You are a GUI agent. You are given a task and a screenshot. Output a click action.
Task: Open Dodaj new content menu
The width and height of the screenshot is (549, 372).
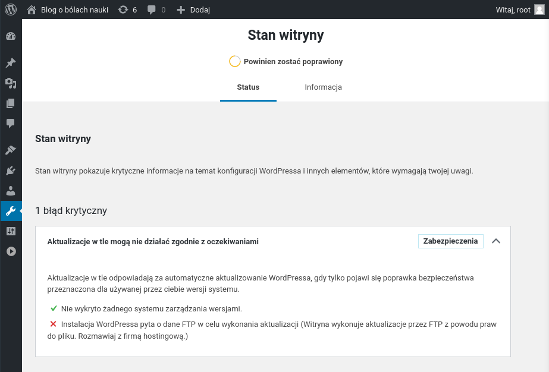click(x=200, y=10)
